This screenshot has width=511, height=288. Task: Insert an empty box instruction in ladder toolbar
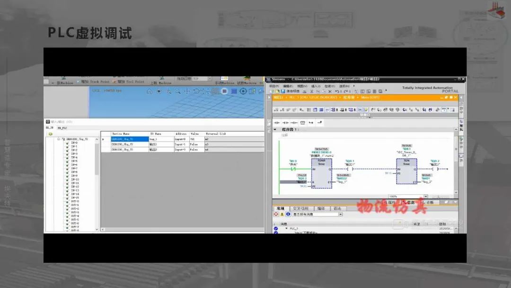coord(302,123)
